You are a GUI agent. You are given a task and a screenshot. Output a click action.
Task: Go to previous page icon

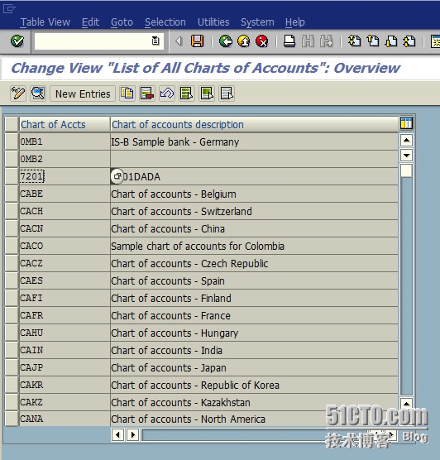click(373, 41)
